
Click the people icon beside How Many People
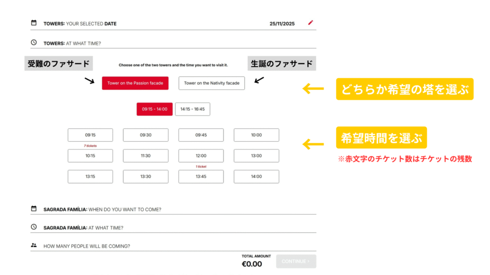(34, 245)
